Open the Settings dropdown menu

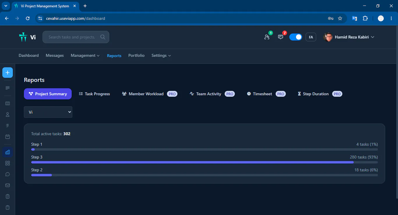(x=161, y=55)
